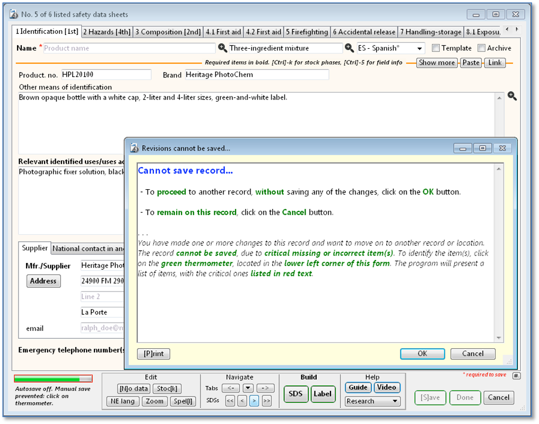Build the SDS with SDS button
The image size is (539, 424).
(295, 394)
